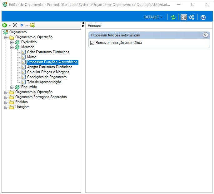This screenshot has width=214, height=194.
Task: Collapse the Processar funções automáticas section
Action: pyautogui.click(x=205, y=35)
